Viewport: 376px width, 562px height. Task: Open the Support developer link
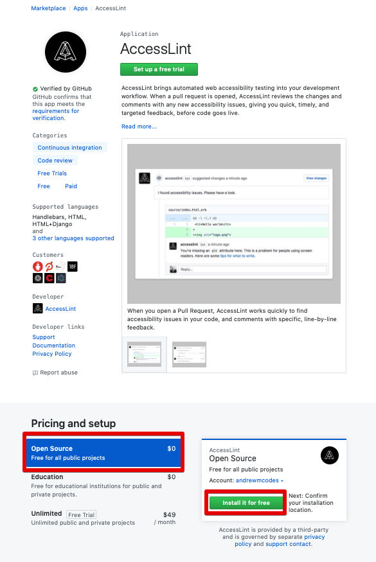tap(44, 337)
